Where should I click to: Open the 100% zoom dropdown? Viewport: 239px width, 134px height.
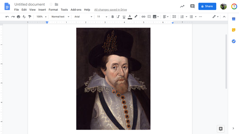(41, 17)
